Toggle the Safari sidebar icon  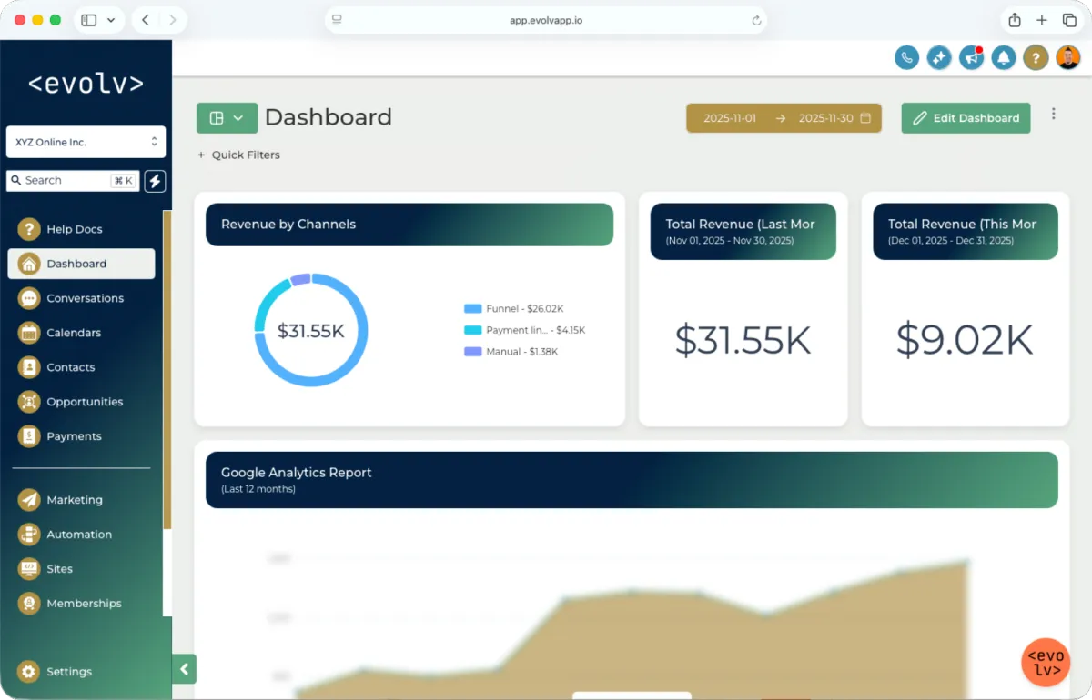click(88, 20)
